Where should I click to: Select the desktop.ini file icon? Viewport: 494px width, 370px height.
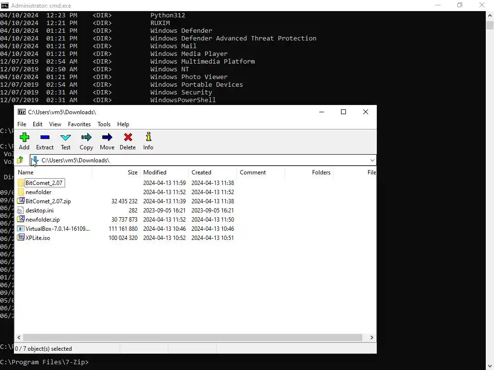(21, 210)
